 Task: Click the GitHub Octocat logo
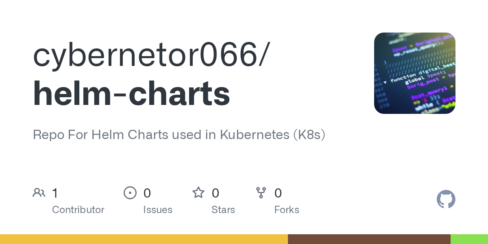pos(446,200)
